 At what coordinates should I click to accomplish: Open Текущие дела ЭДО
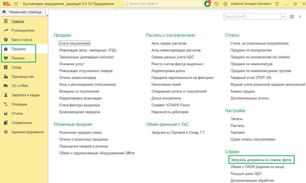pyautogui.click(x=246, y=174)
